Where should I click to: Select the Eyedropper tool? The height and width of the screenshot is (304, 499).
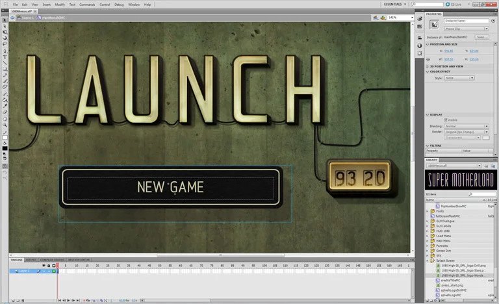tap(5, 106)
